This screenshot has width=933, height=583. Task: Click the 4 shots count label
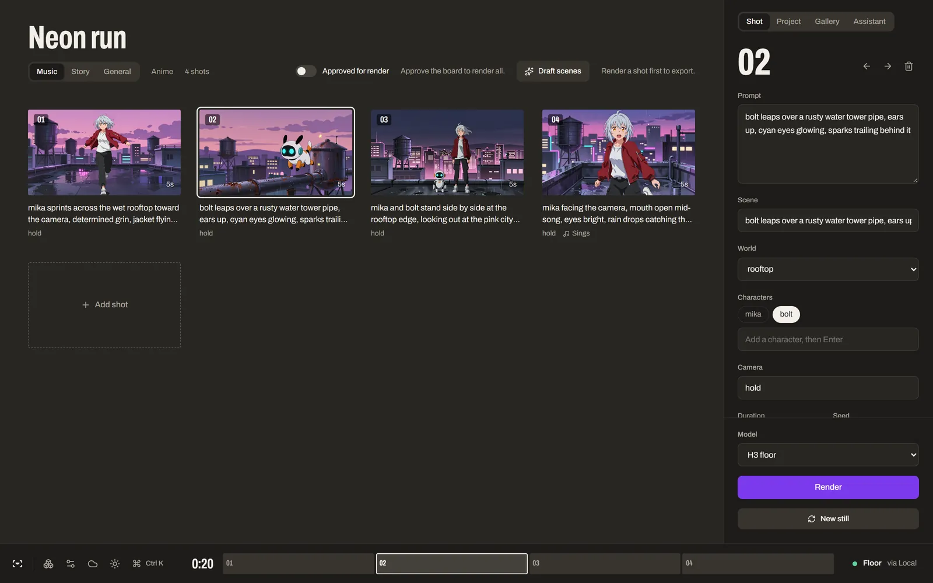pyautogui.click(x=197, y=72)
